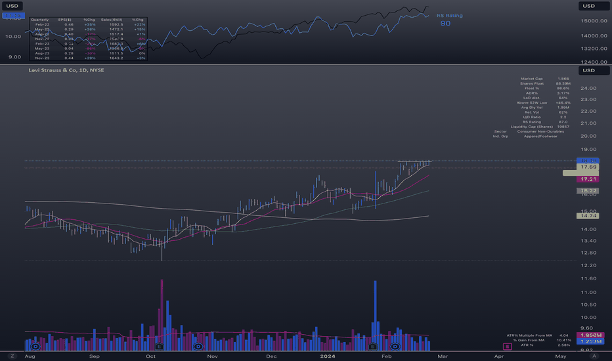This screenshot has width=612, height=361.
Task: Click the Levi Strauss & Co, 1D, NYSE title
Action: pyautogui.click(x=66, y=70)
